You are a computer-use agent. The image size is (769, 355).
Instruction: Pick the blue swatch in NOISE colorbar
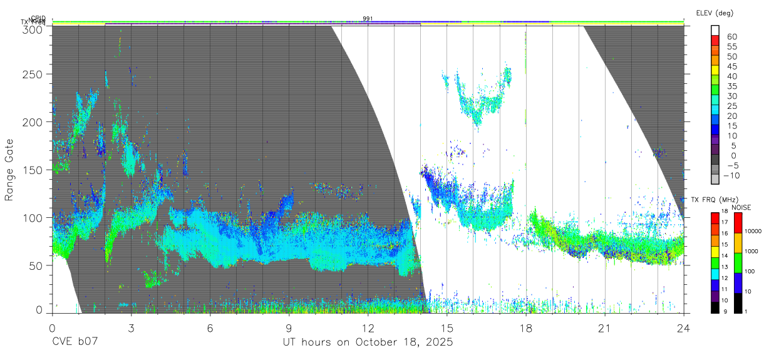pyautogui.click(x=738, y=283)
